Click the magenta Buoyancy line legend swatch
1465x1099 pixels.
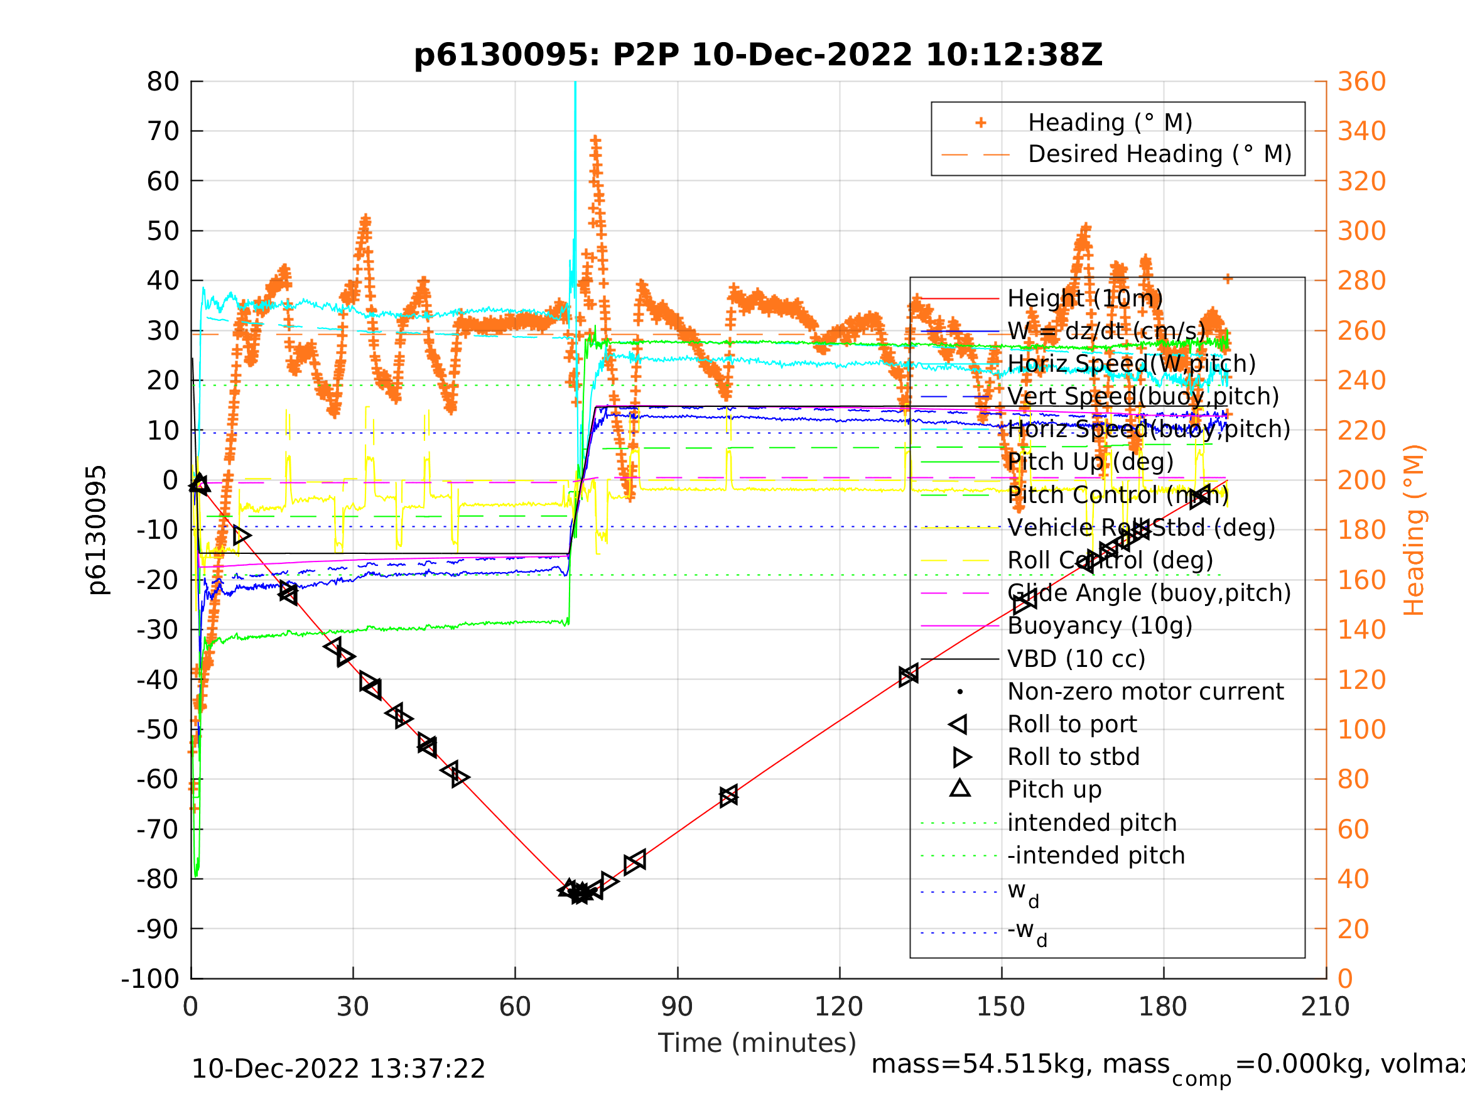pyautogui.click(x=960, y=626)
